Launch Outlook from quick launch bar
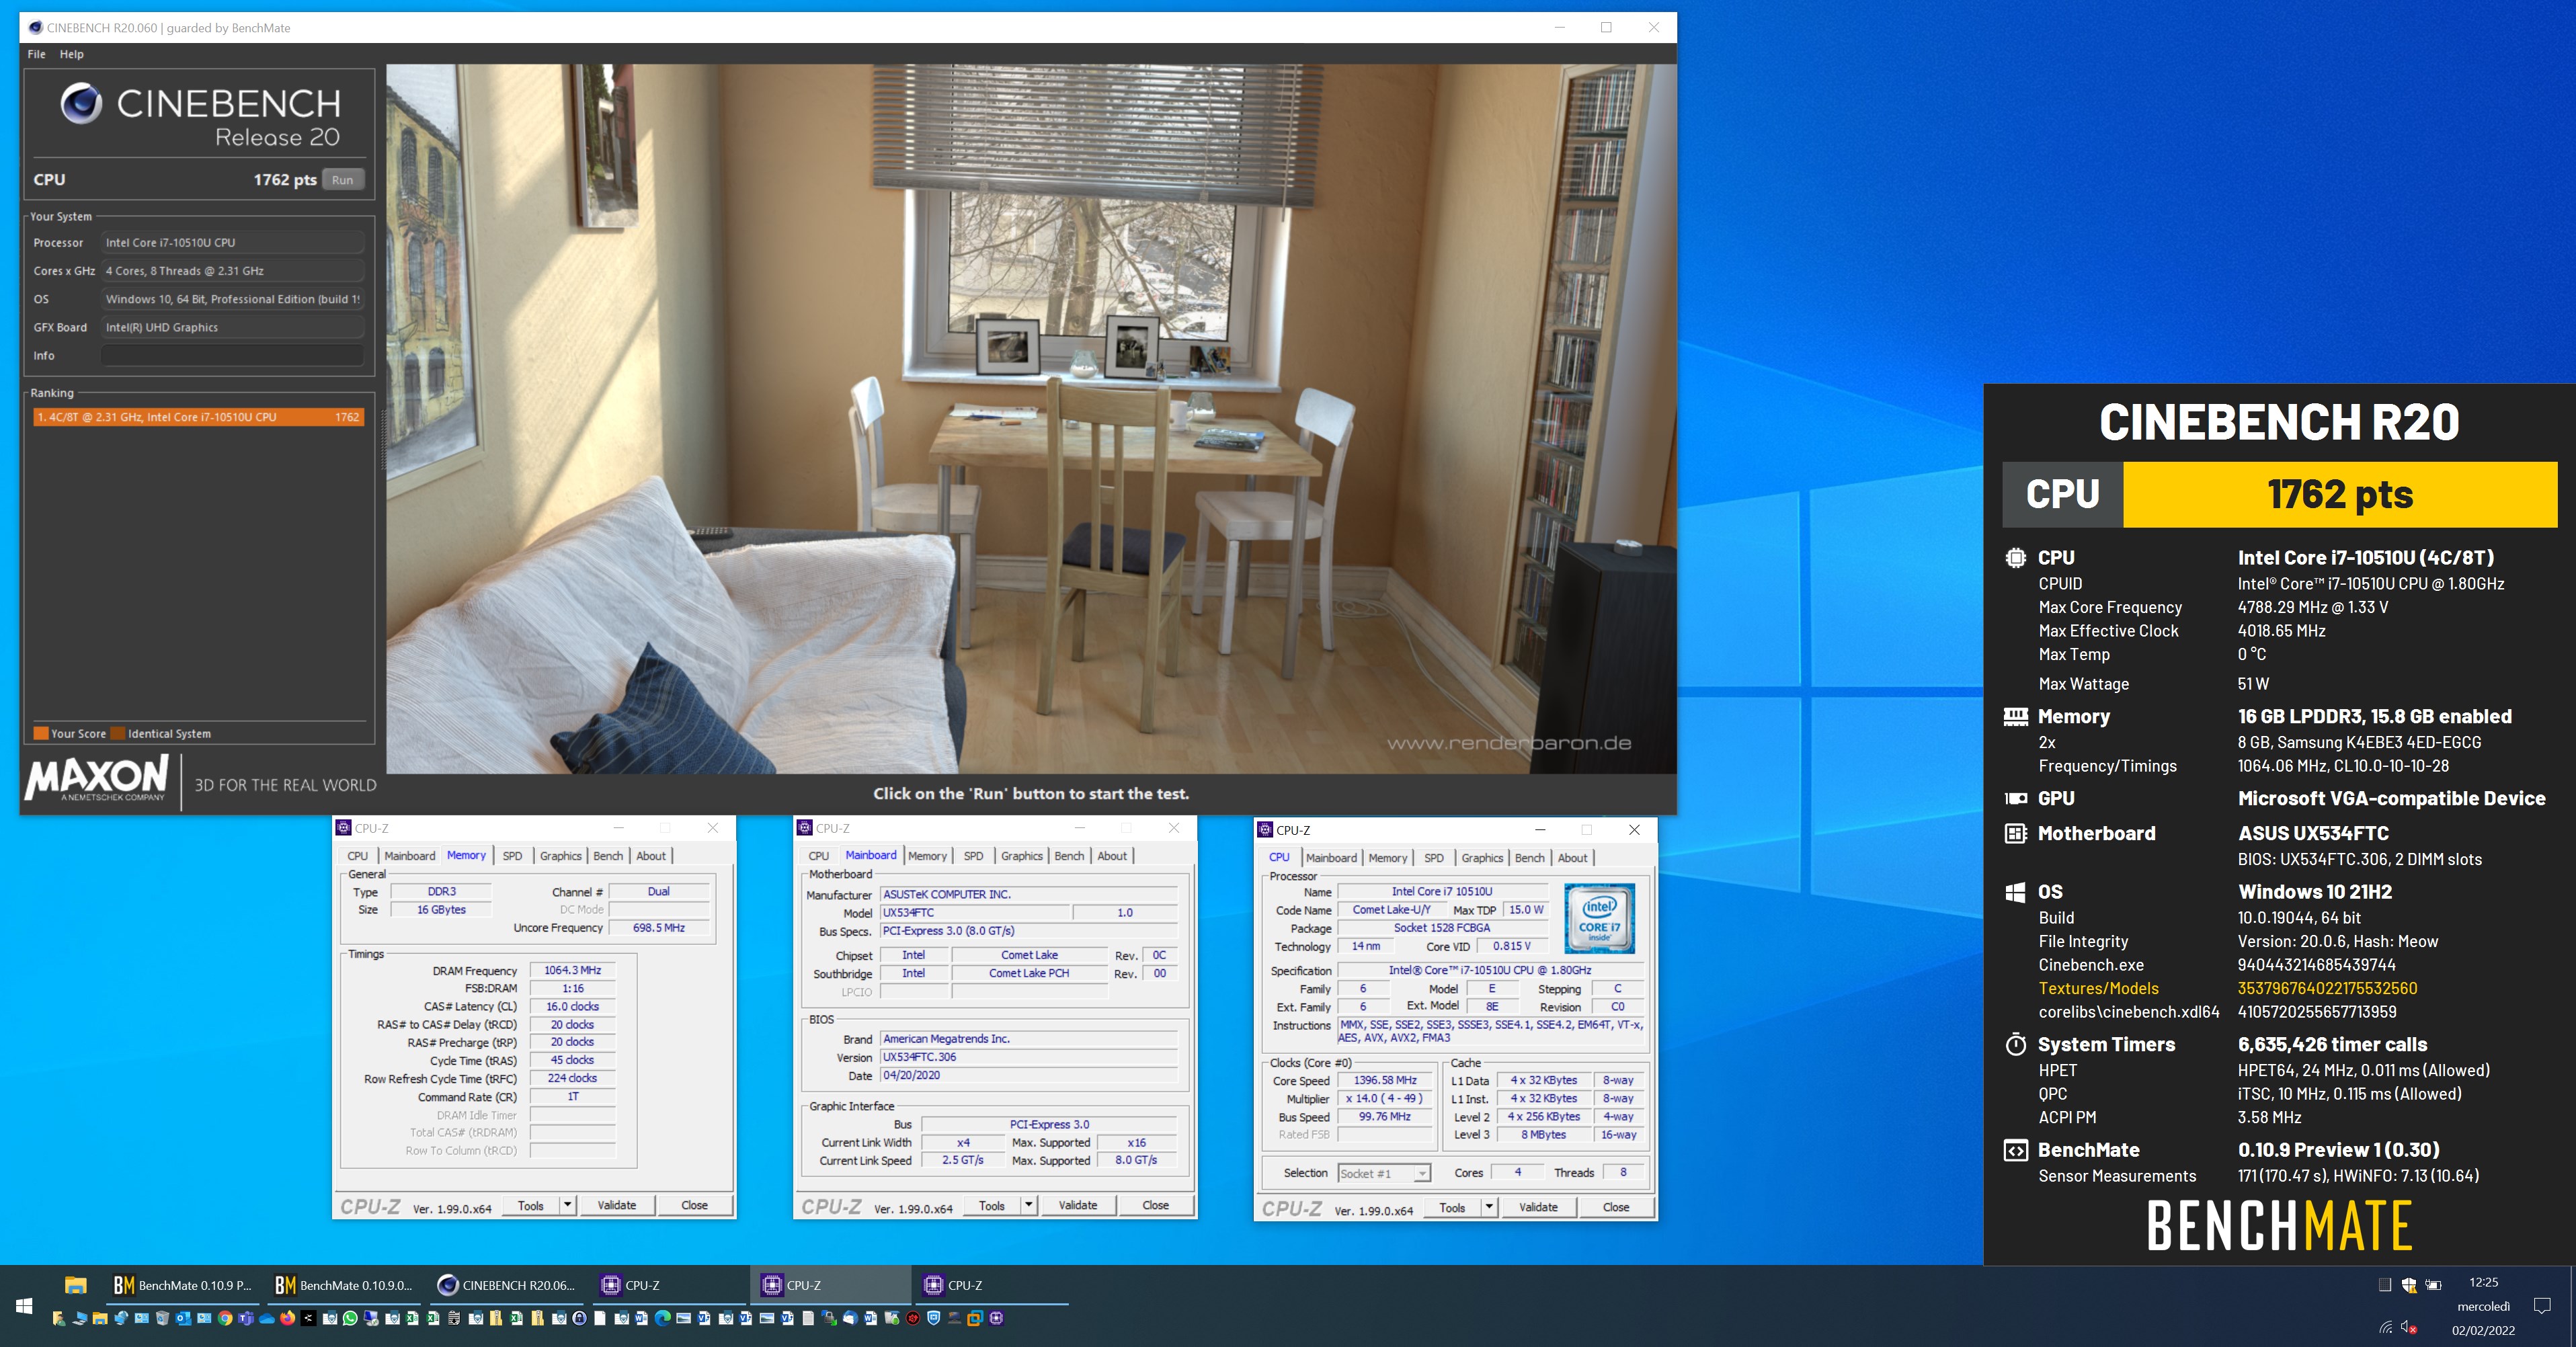 [183, 1318]
